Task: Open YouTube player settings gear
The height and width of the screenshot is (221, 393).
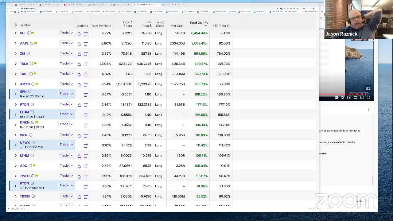Action: pos(343,98)
